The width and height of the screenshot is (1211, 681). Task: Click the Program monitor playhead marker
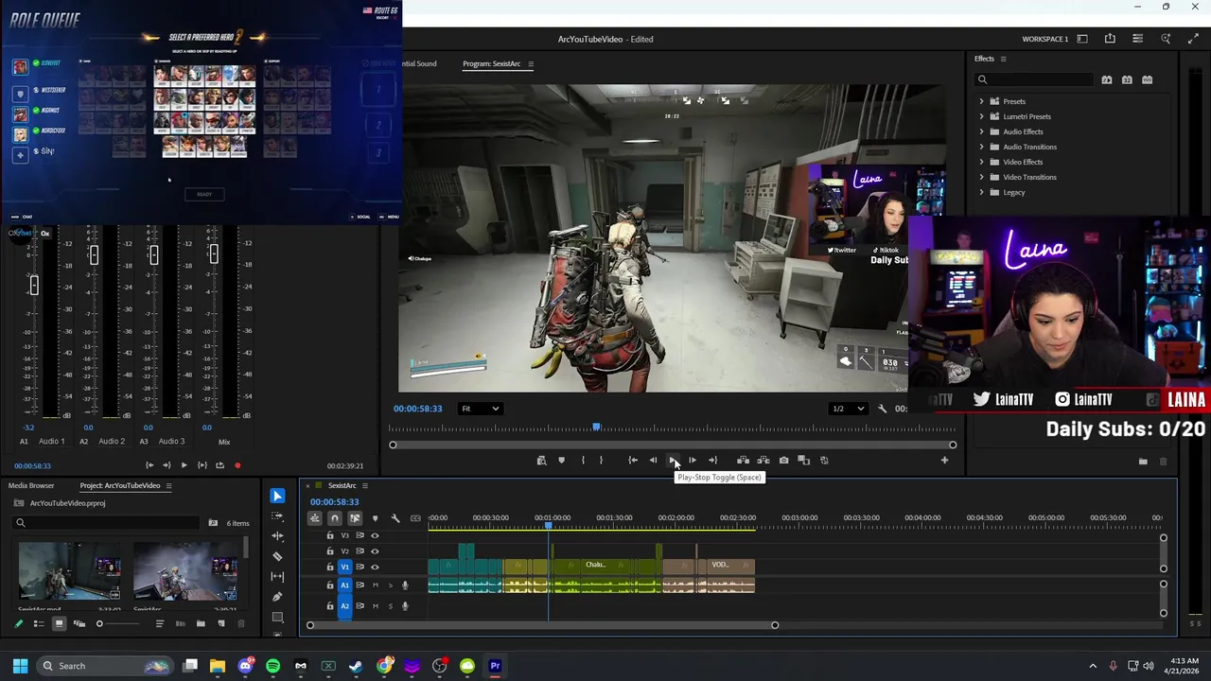(596, 428)
